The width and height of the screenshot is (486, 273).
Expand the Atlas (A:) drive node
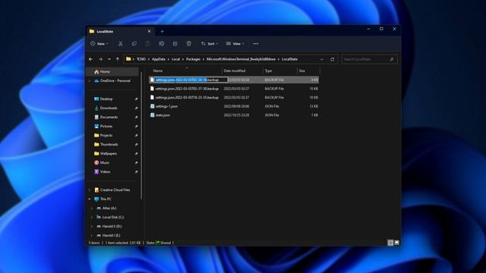(92, 209)
